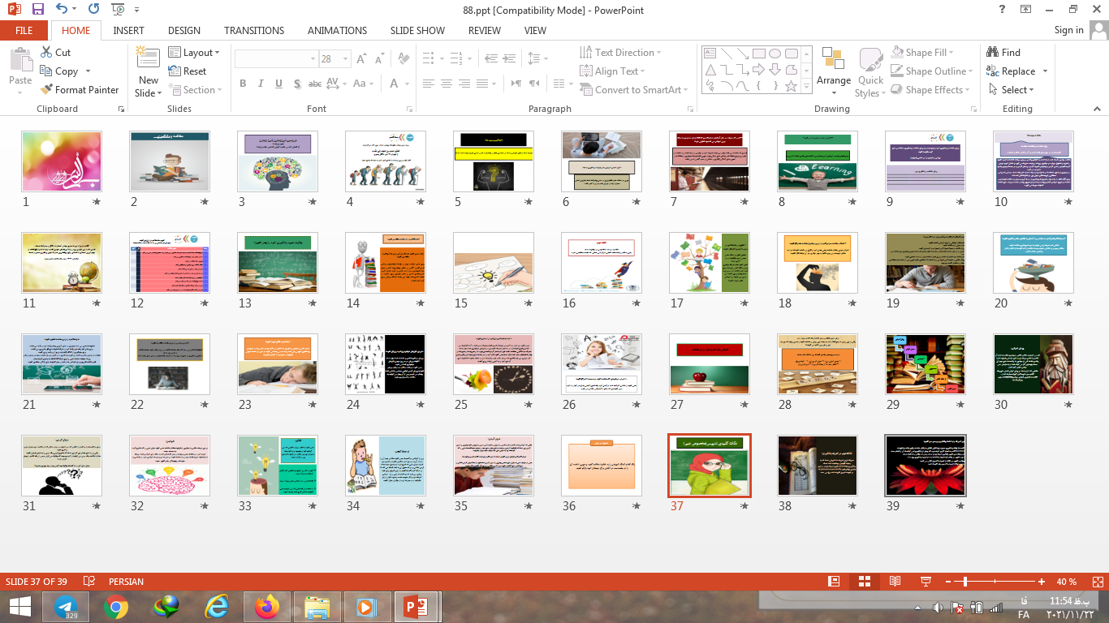
Task: Toggle Italic formatting
Action: coord(261,84)
